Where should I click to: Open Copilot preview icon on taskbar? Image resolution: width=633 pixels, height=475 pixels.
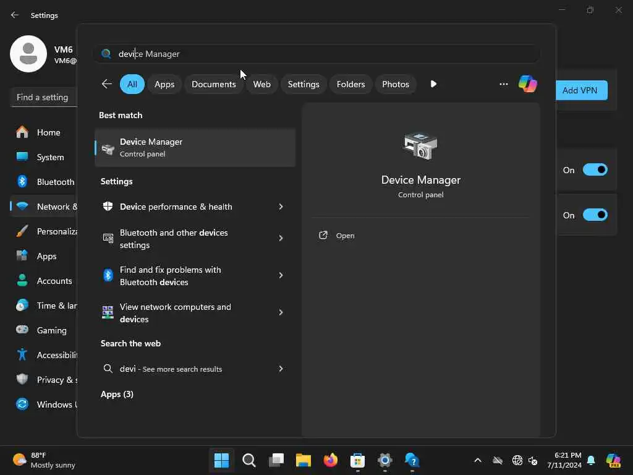[x=613, y=460]
